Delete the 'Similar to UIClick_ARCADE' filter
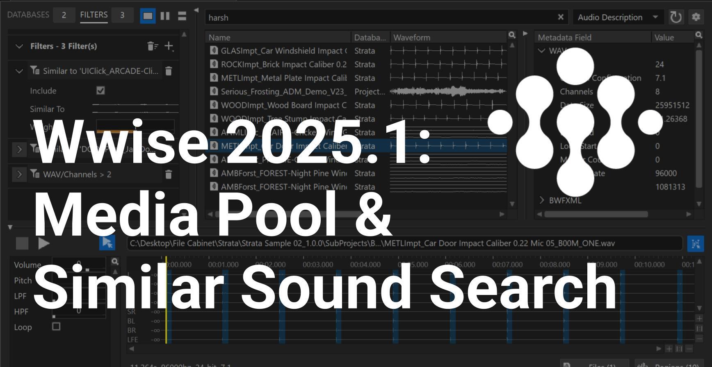Image resolution: width=712 pixels, height=367 pixels. 169,71
